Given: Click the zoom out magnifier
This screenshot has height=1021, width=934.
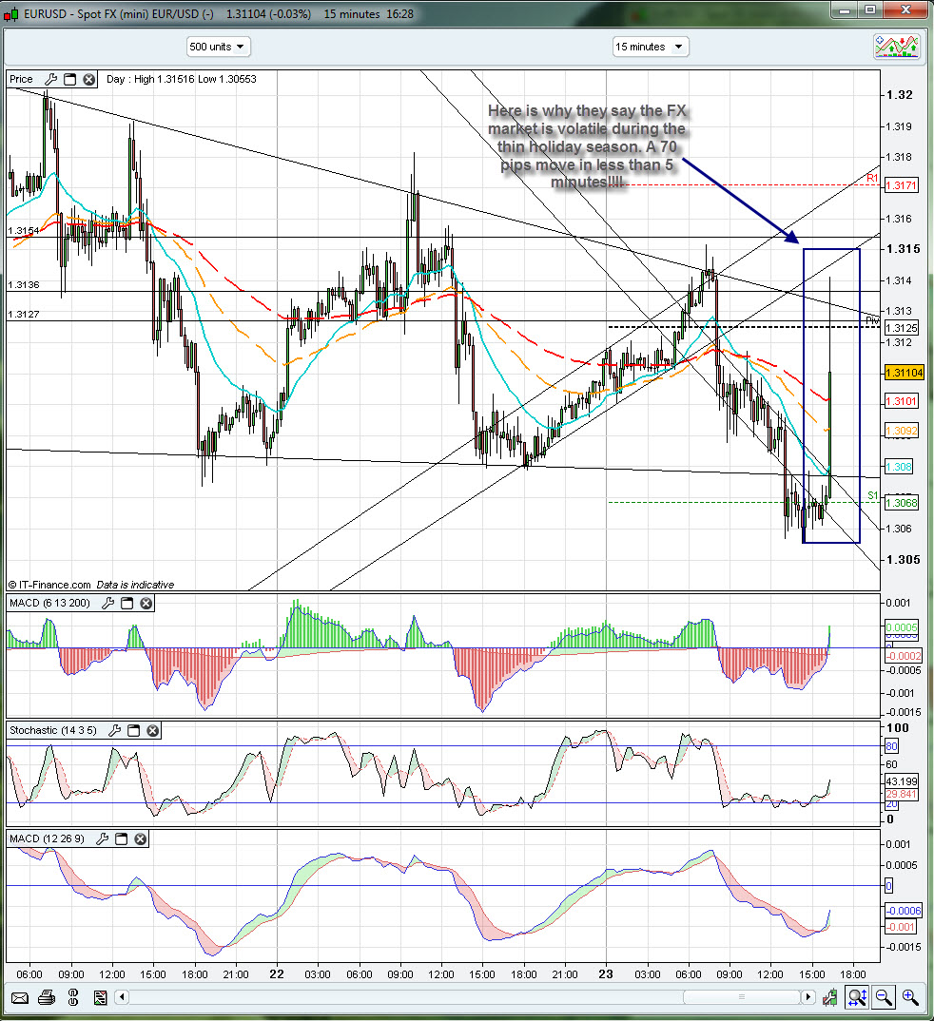Looking at the screenshot, I should tap(885, 997).
